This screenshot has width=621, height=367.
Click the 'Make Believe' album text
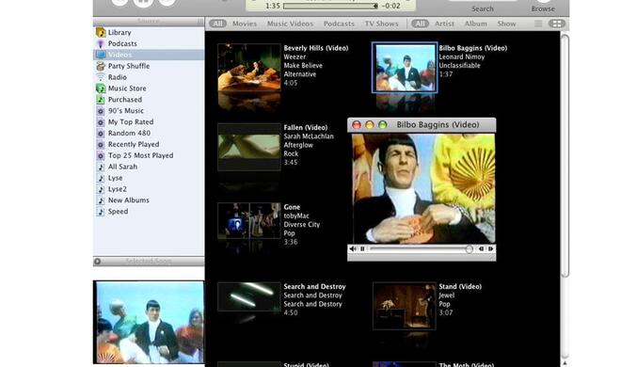[303, 65]
